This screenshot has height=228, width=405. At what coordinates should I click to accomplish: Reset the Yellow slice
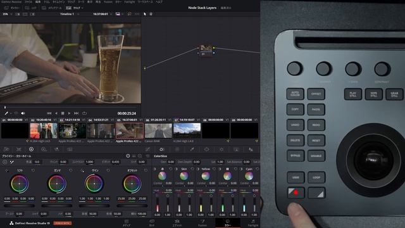[214, 169]
